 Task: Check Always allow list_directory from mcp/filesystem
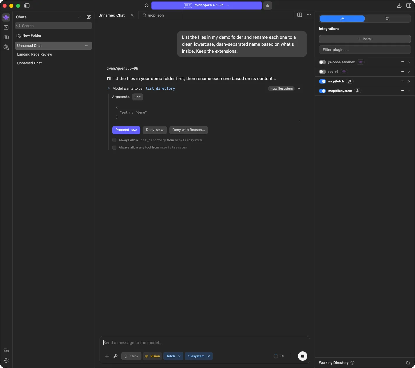114,140
